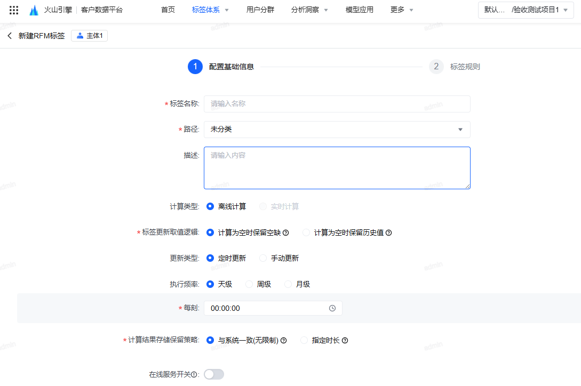Click the back arrow beside 新建RFM标签

(x=10, y=36)
